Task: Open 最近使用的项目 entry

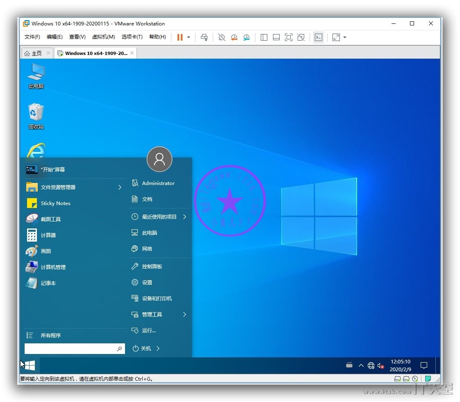Action: pos(159,217)
